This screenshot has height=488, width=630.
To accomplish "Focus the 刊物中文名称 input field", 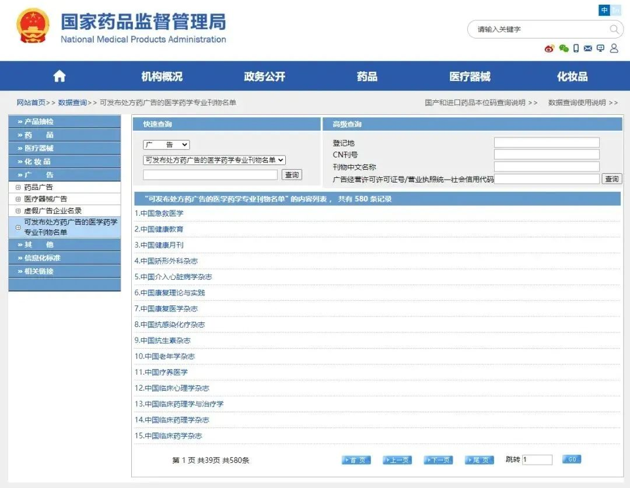I will tap(547, 167).
